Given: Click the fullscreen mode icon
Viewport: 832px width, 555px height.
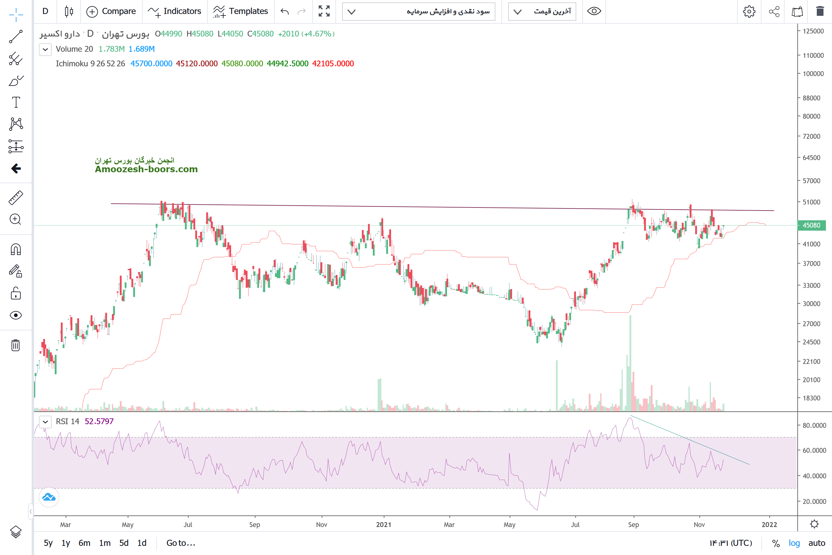Looking at the screenshot, I should pyautogui.click(x=324, y=11).
